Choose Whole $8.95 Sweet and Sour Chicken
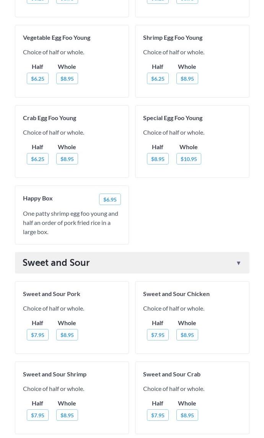This screenshot has height=438, width=264. (x=187, y=335)
